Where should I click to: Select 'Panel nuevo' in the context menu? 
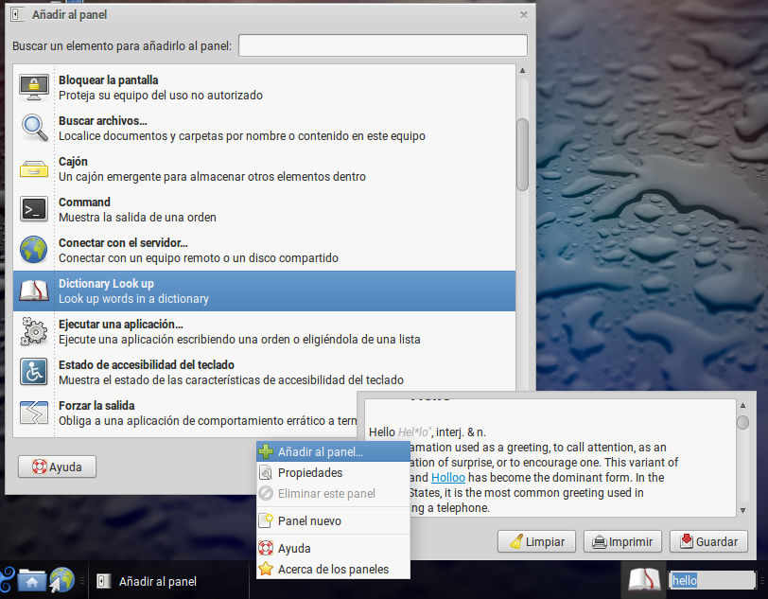[309, 520]
